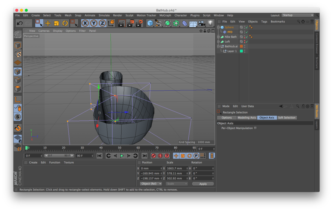Open the MoGraph menu
333x211 pixels.
point(165,15)
